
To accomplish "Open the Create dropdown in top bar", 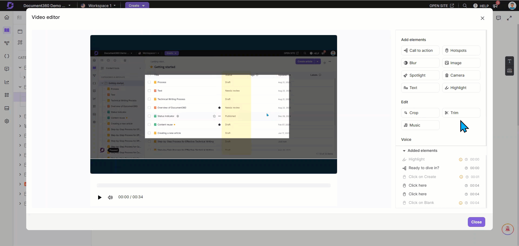I will point(137,5).
